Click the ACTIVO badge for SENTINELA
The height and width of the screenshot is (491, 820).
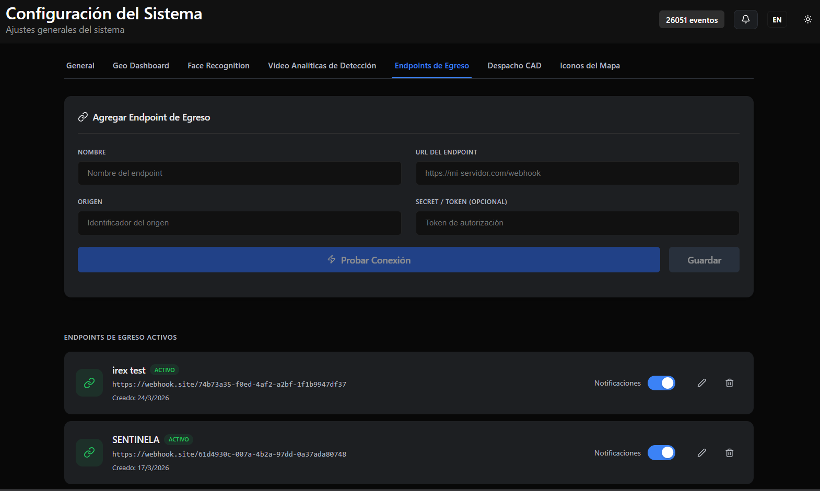tap(179, 439)
